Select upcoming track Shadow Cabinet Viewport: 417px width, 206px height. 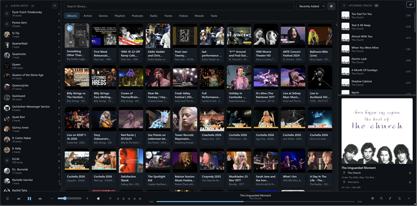tap(376, 83)
